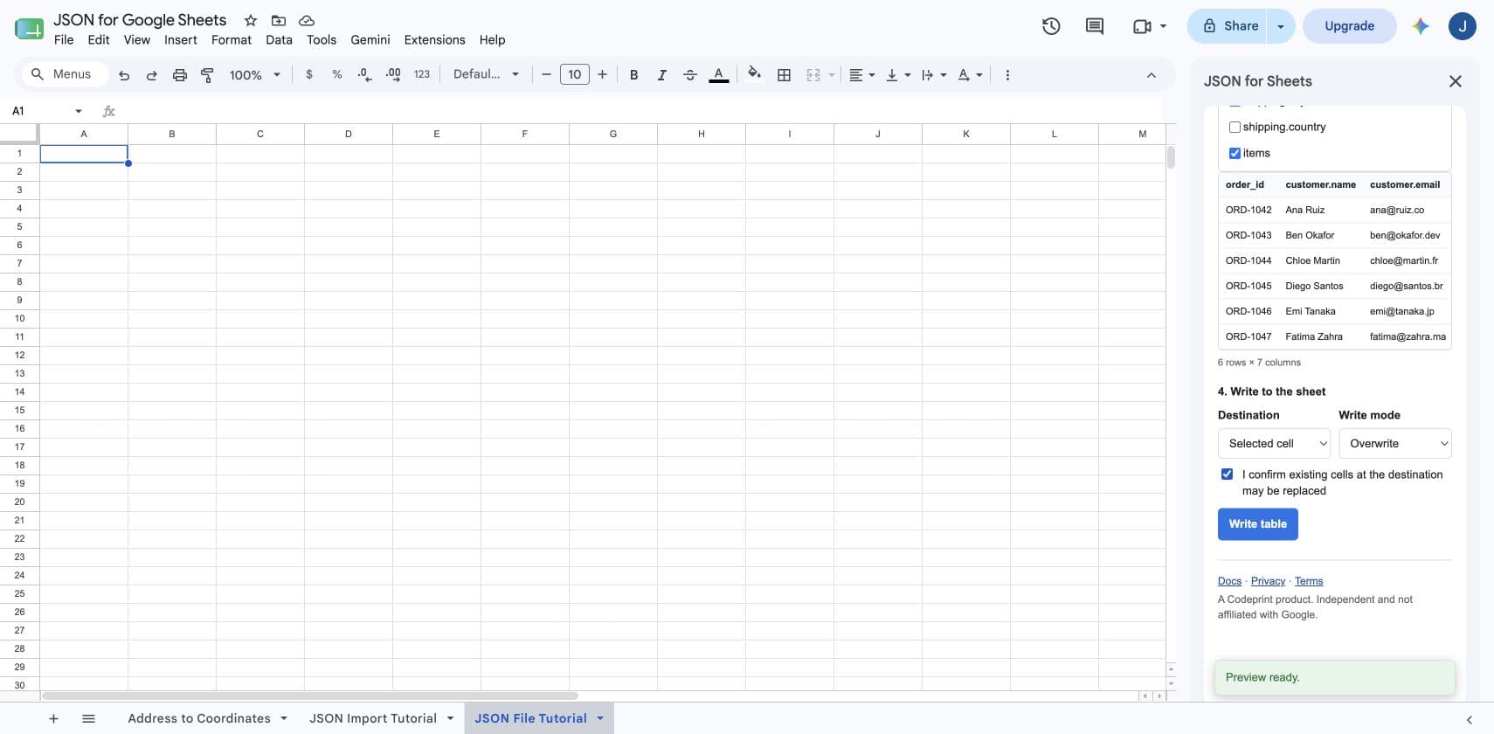1494x734 pixels.
Task: Increase font size with plus button
Action: pyautogui.click(x=602, y=75)
